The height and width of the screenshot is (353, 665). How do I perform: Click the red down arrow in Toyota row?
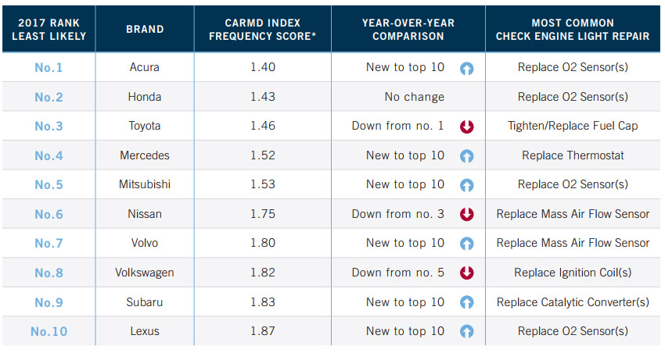coord(467,127)
